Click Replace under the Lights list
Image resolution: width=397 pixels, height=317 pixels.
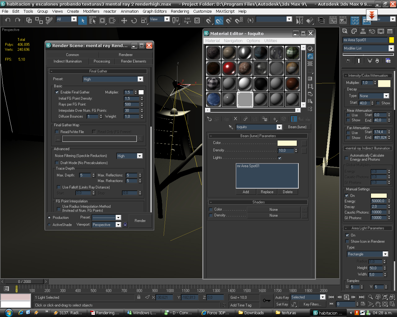click(x=267, y=192)
